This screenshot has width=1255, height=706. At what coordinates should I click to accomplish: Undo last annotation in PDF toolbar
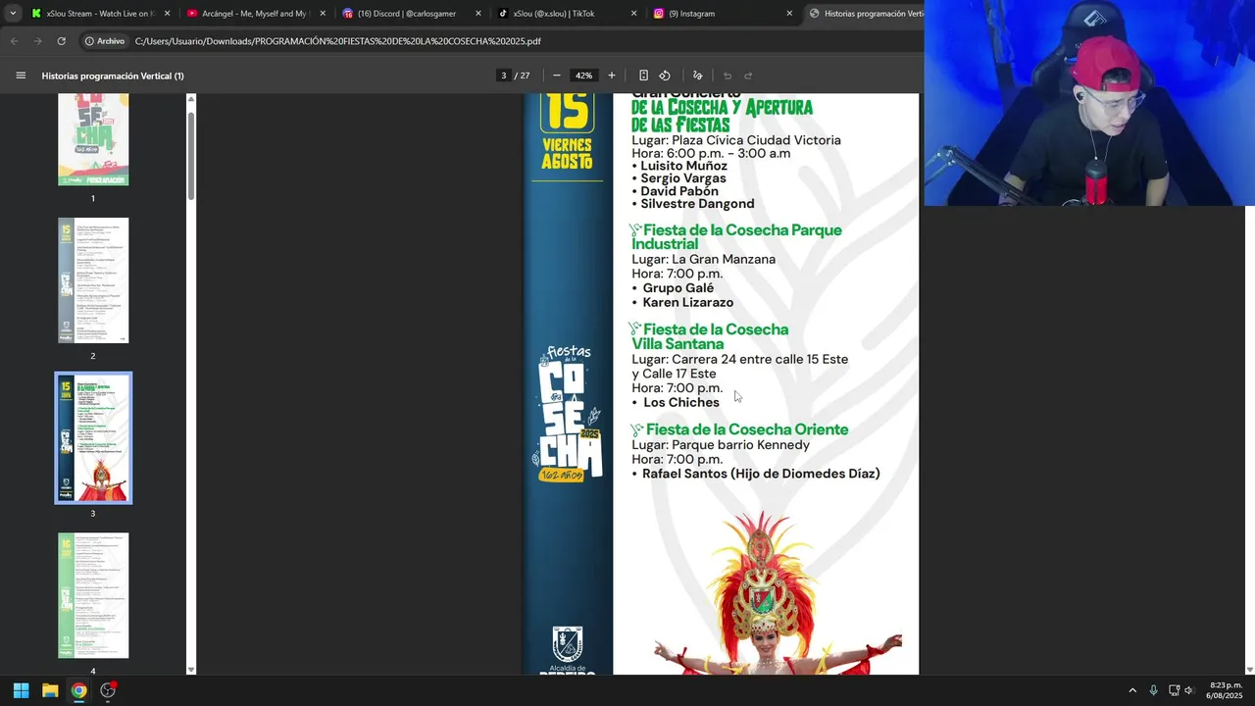[728, 76]
